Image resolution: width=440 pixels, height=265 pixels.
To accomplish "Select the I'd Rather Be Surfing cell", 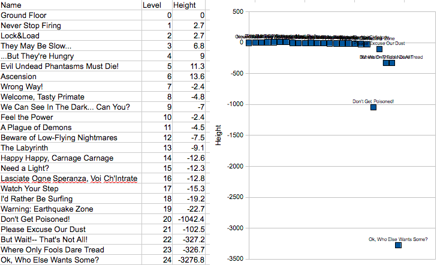I will point(71,199).
